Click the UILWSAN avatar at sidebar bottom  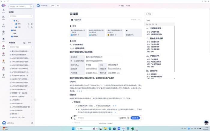click(4, 123)
